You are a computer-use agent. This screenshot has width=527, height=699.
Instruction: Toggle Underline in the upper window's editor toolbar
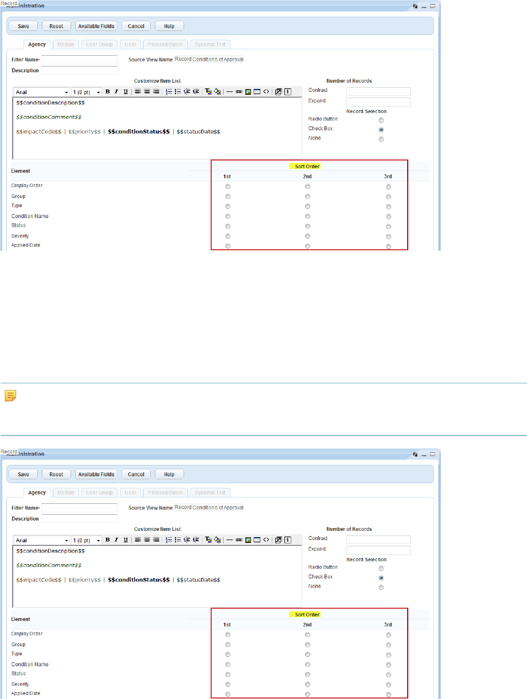[125, 92]
